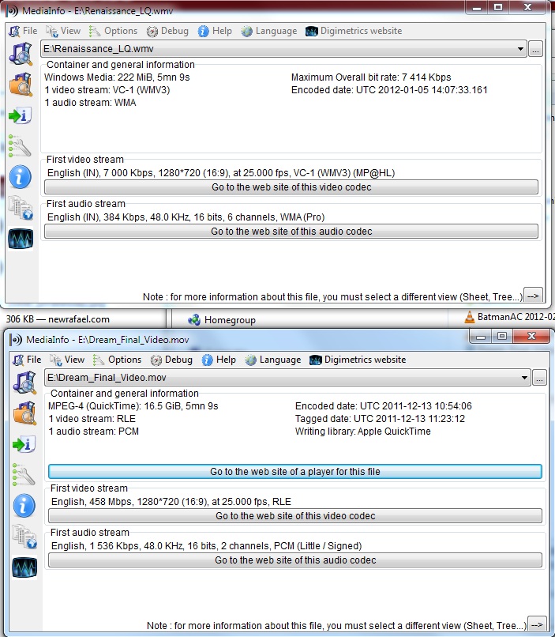Click Digimetrics website in Renaissance_LQ.wmv window
Screen dimensions: 555x637
tap(354, 31)
